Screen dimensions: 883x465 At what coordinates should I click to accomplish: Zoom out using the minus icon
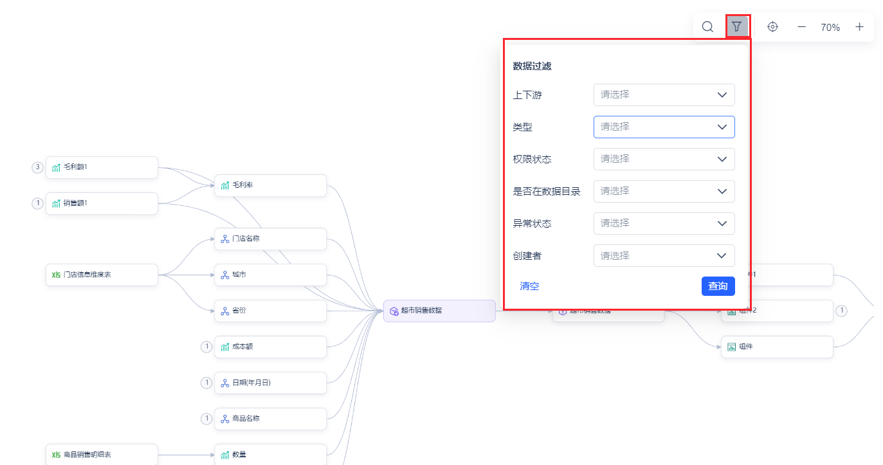(802, 27)
